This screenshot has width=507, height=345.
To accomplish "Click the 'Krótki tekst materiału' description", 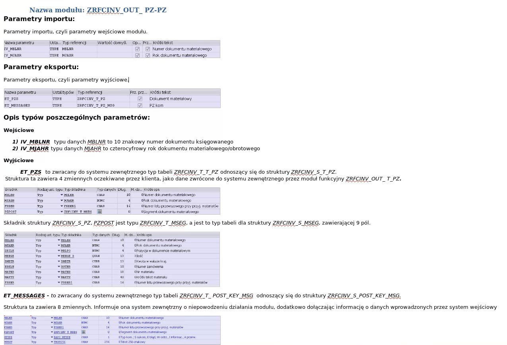I will click(152, 277).
